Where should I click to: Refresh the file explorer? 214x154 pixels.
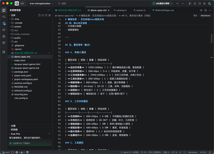46,15
